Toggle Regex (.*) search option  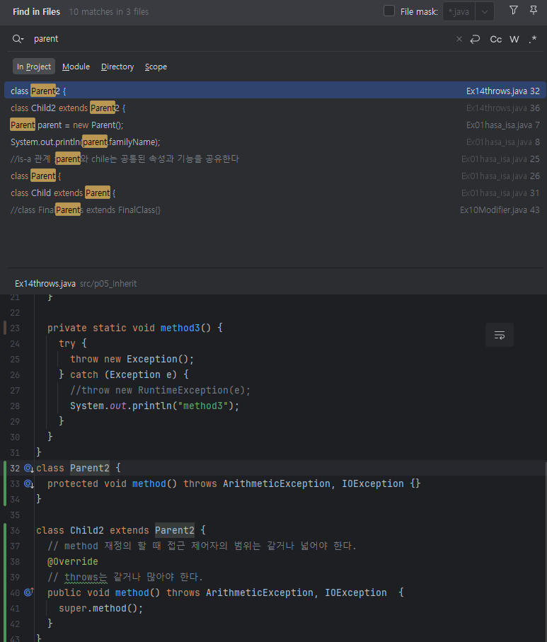[x=532, y=40]
